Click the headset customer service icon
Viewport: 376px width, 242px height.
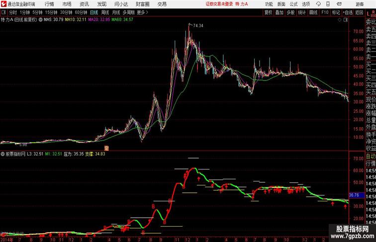pyautogui.click(x=318, y=4)
